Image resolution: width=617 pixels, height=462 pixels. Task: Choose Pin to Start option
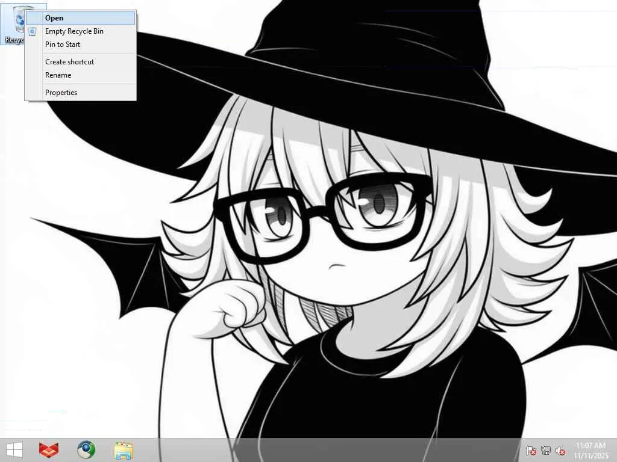coord(81,45)
